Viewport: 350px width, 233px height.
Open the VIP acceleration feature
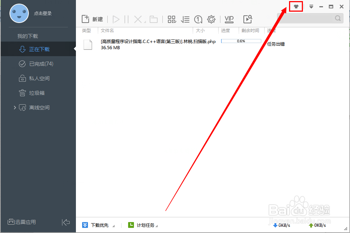tap(229, 19)
